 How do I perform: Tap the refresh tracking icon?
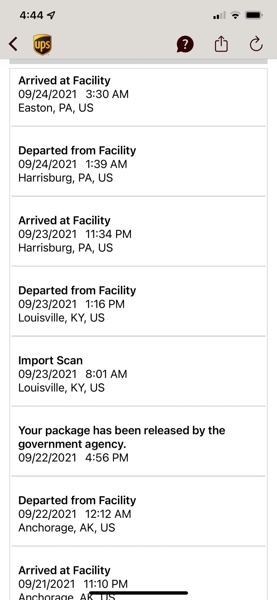[256, 44]
